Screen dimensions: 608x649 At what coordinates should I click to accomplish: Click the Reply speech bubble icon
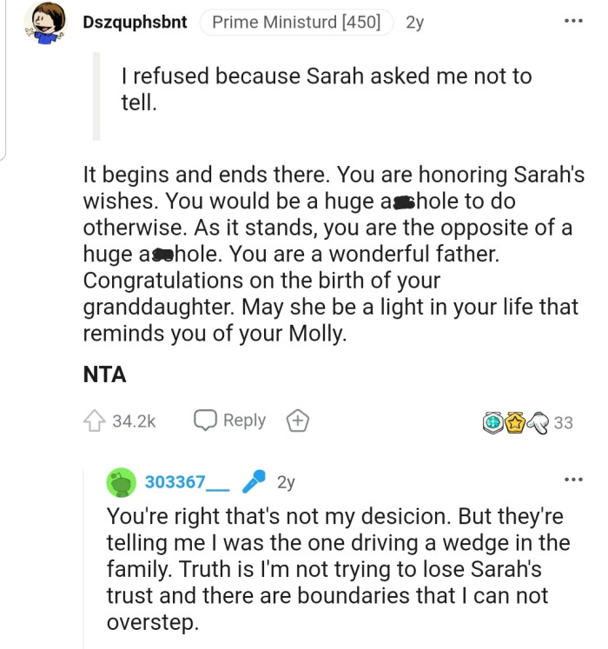point(204,421)
